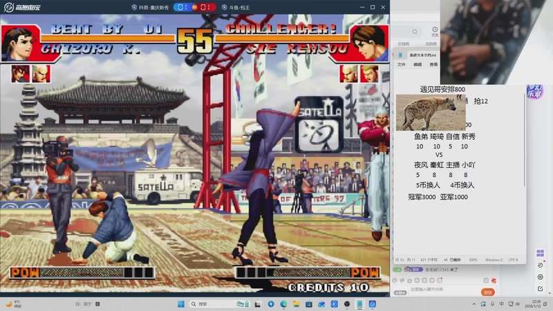The width and height of the screenshot is (553, 311).
Task: Click the 0:1 PK score indicator
Action: coord(195,7)
